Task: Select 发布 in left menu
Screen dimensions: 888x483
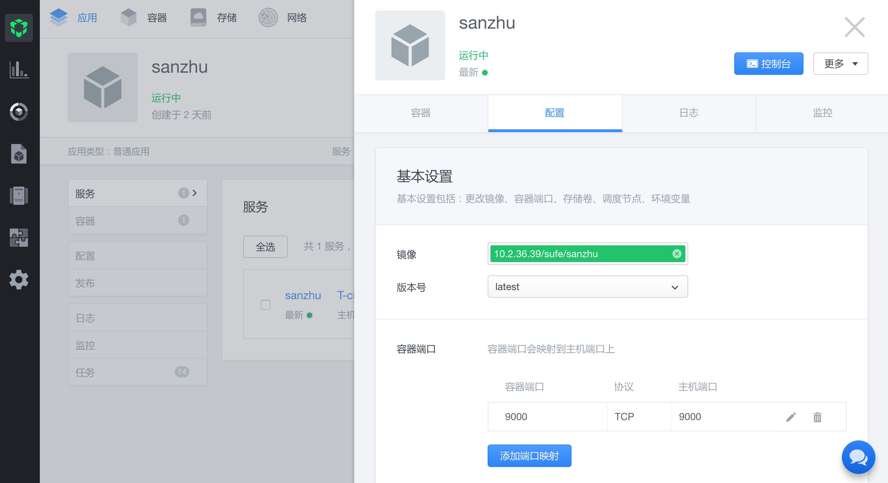Action: click(138, 283)
